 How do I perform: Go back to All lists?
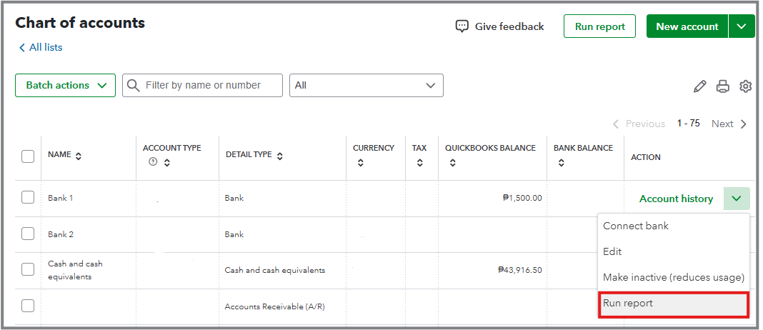41,47
